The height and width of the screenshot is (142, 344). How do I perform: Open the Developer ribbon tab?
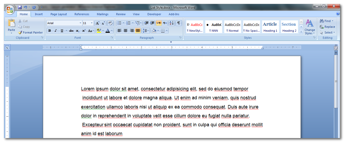[x=154, y=14]
